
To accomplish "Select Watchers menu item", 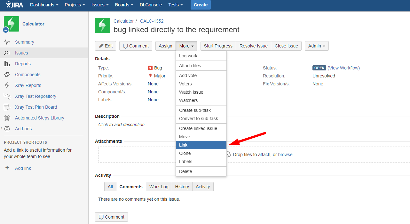I will tap(201, 100).
